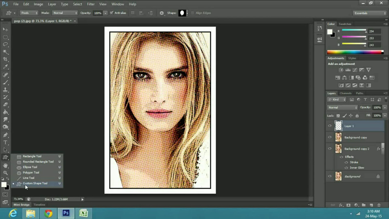Image resolution: width=389 pixels, height=219 pixels.
Task: Create a new layer via panel icon
Action: tap(371, 205)
